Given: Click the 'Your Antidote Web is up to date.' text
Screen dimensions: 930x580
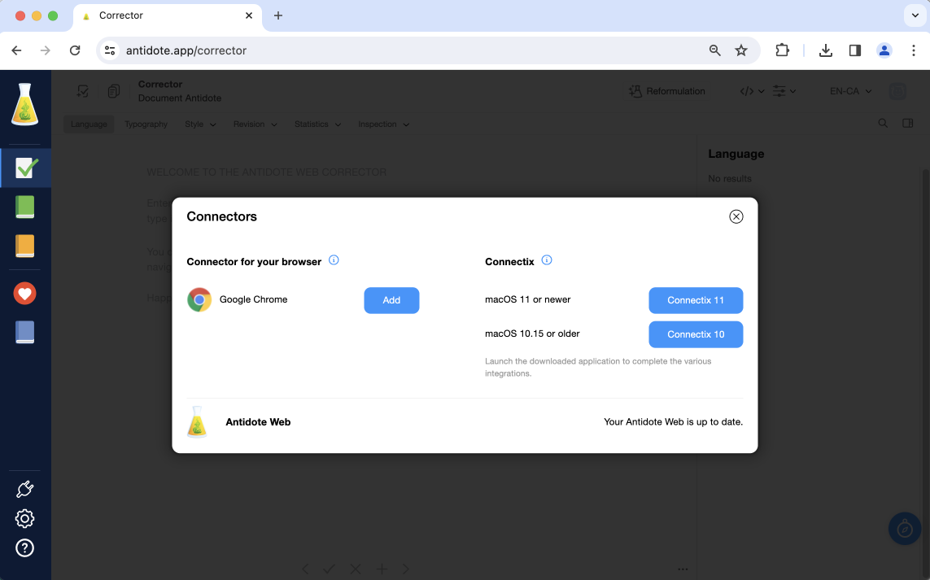Looking at the screenshot, I should tap(673, 421).
